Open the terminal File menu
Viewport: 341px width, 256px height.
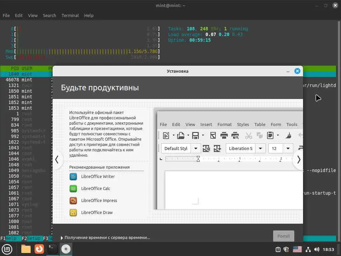[x=6, y=15]
